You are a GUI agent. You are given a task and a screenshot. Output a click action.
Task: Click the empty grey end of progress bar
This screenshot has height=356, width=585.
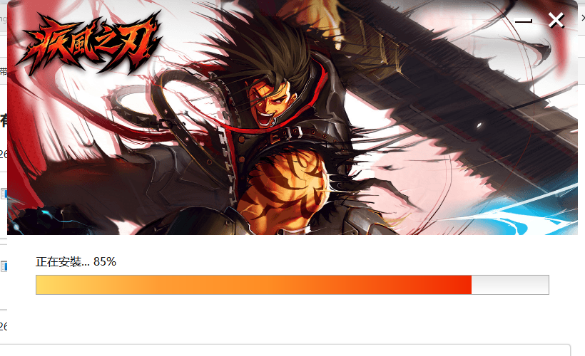tap(510, 285)
